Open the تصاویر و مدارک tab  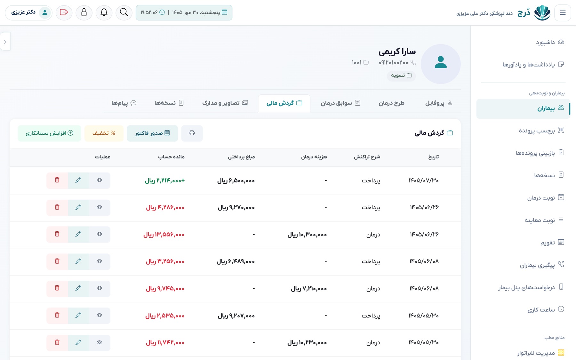[225, 103]
